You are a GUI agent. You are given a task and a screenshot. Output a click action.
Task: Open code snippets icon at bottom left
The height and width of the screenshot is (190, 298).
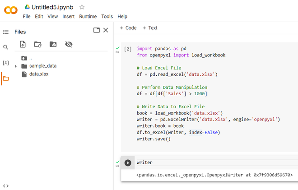(6, 185)
